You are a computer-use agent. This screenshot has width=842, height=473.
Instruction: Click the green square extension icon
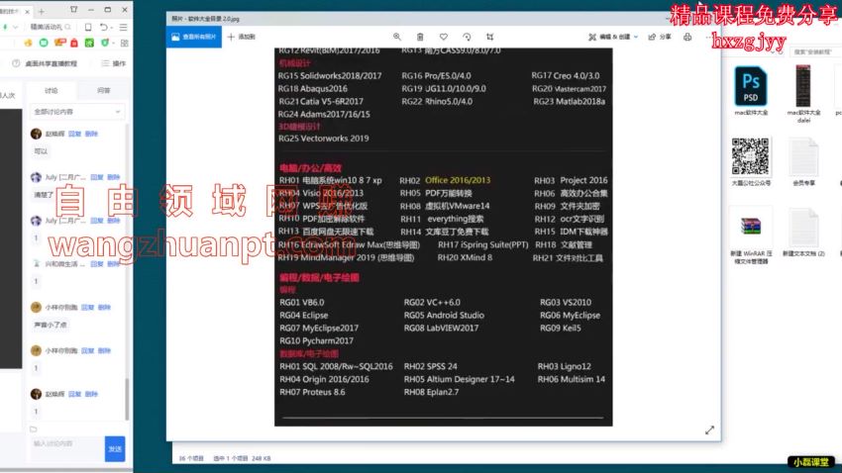pos(90,43)
